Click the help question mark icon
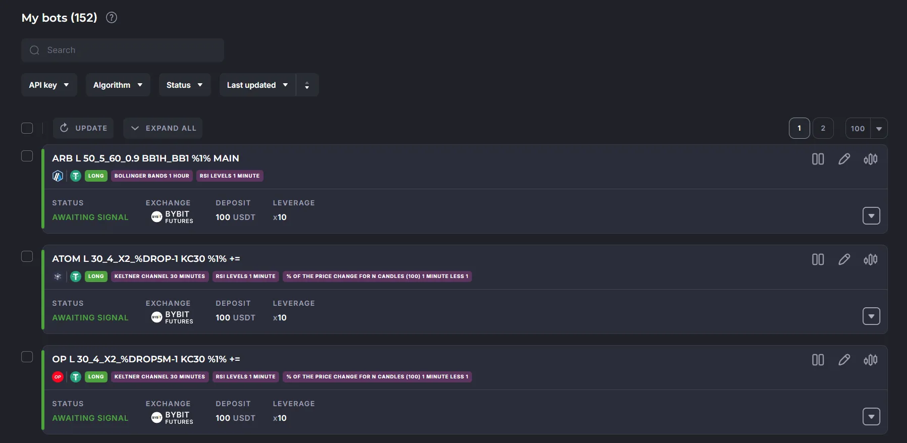 [112, 18]
